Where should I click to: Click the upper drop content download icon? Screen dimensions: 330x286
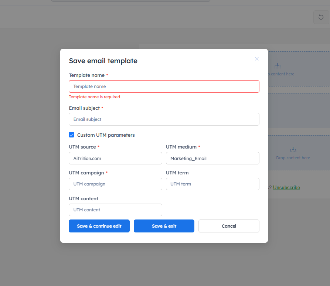click(x=278, y=66)
